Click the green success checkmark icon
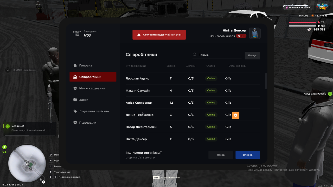Screen dimensions: 333x187 click(x=8, y=126)
